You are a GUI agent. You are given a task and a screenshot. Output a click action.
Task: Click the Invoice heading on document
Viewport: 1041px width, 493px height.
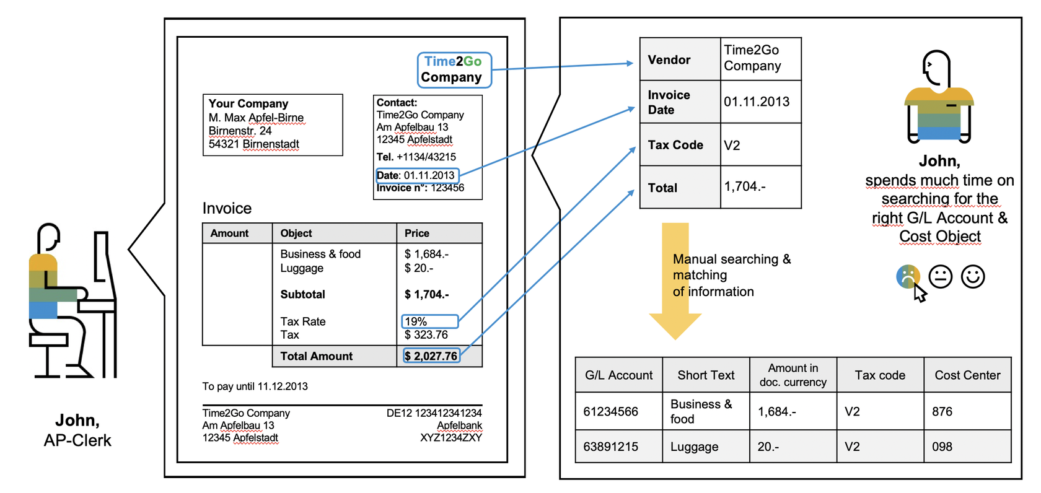click(227, 208)
